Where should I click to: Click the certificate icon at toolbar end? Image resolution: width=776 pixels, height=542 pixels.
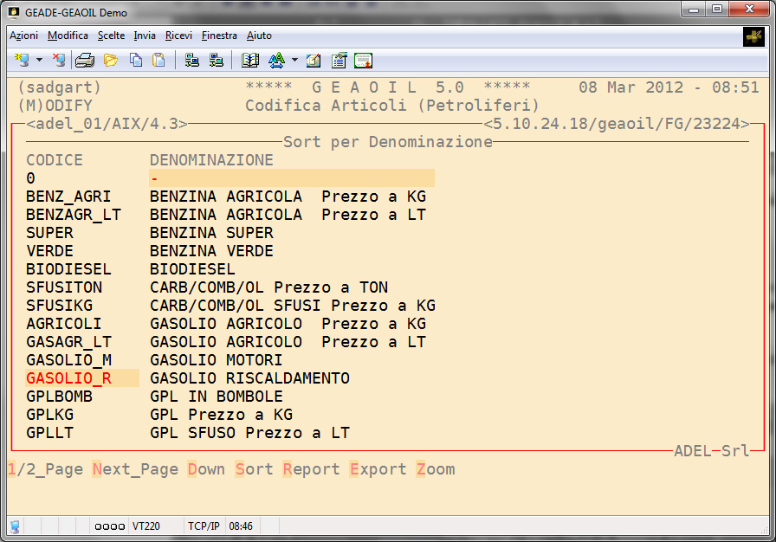click(364, 61)
